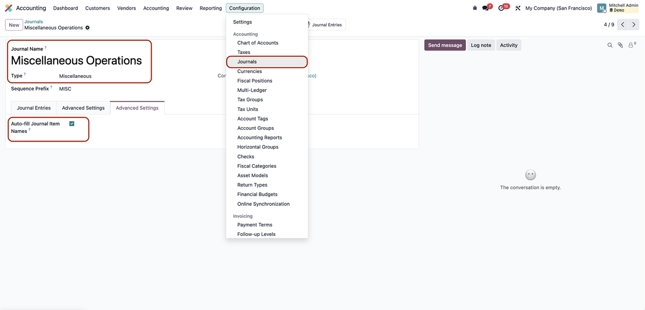Click the gear icon next to Miscellaneous Operations breadcrumb
645x310 pixels.
click(87, 27)
